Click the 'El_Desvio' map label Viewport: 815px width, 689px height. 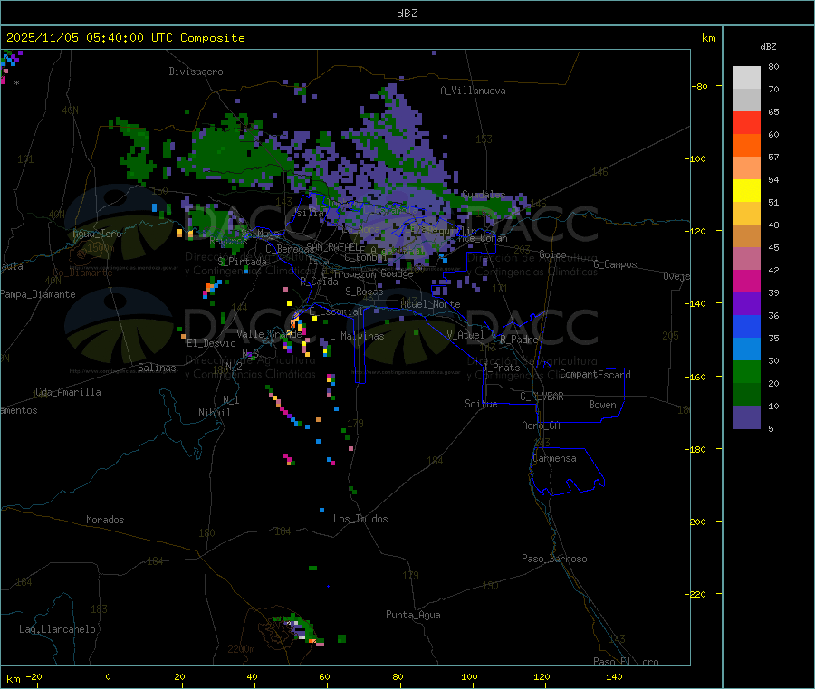pos(212,343)
